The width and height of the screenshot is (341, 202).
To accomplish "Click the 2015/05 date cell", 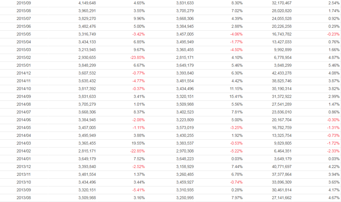I will point(24,34).
